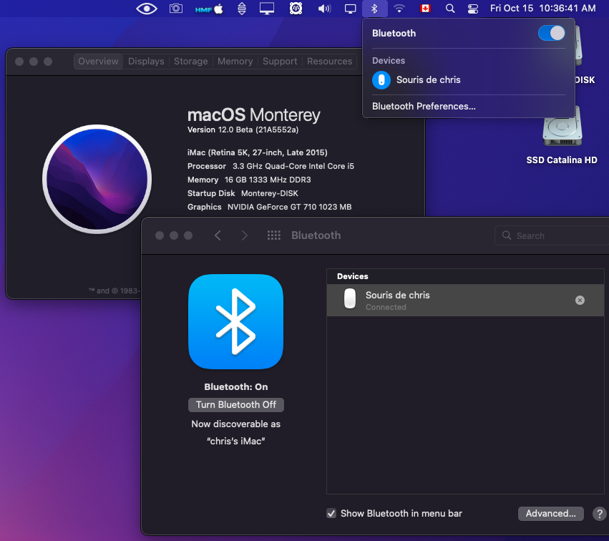The width and height of the screenshot is (609, 541).
Task: Click the volume speaker icon in menu bar
Action: pos(324,9)
